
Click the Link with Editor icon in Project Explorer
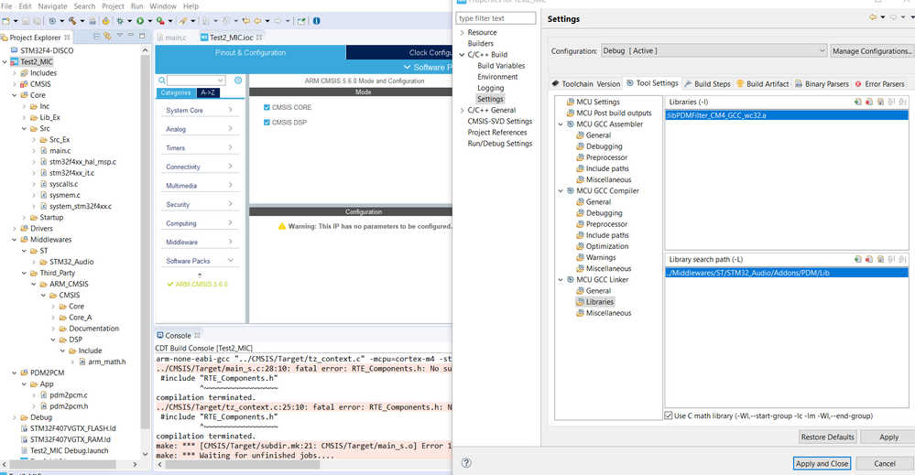(x=107, y=36)
